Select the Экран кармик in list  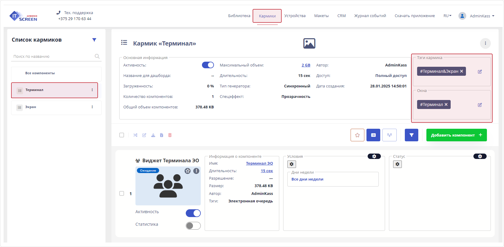(x=56, y=107)
